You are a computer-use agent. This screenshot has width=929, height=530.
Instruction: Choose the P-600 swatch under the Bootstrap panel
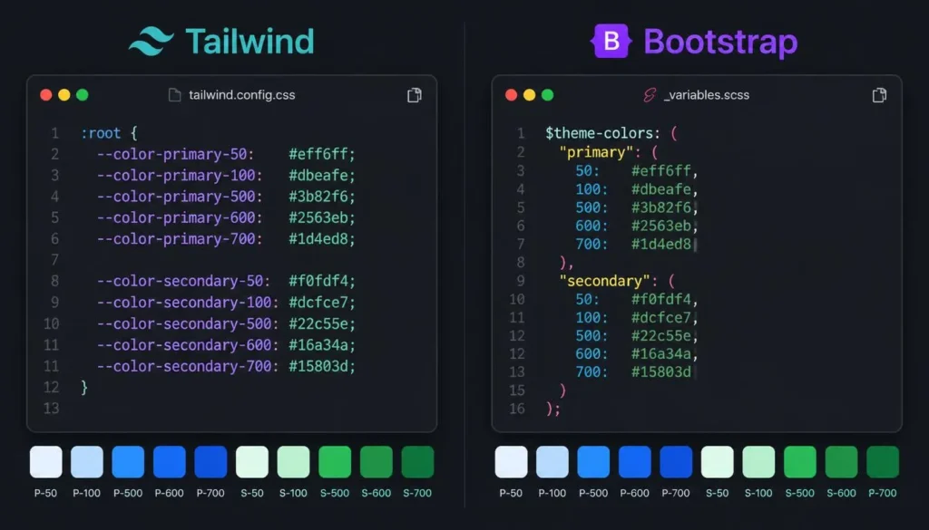pyautogui.click(x=634, y=462)
